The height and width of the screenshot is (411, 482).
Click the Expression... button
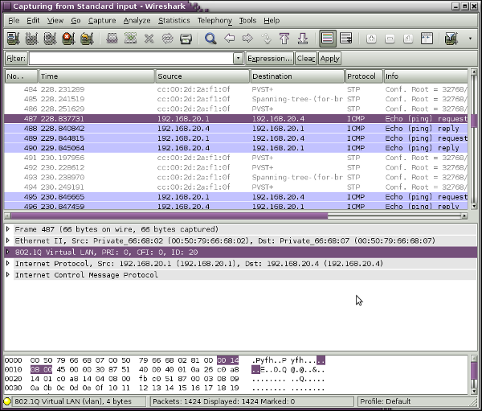(x=269, y=58)
